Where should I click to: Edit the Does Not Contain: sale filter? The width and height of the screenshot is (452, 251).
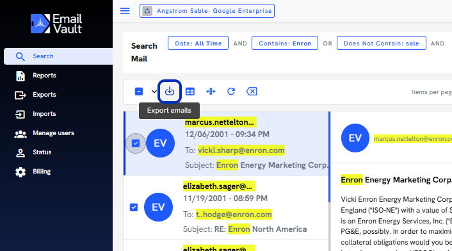click(382, 43)
